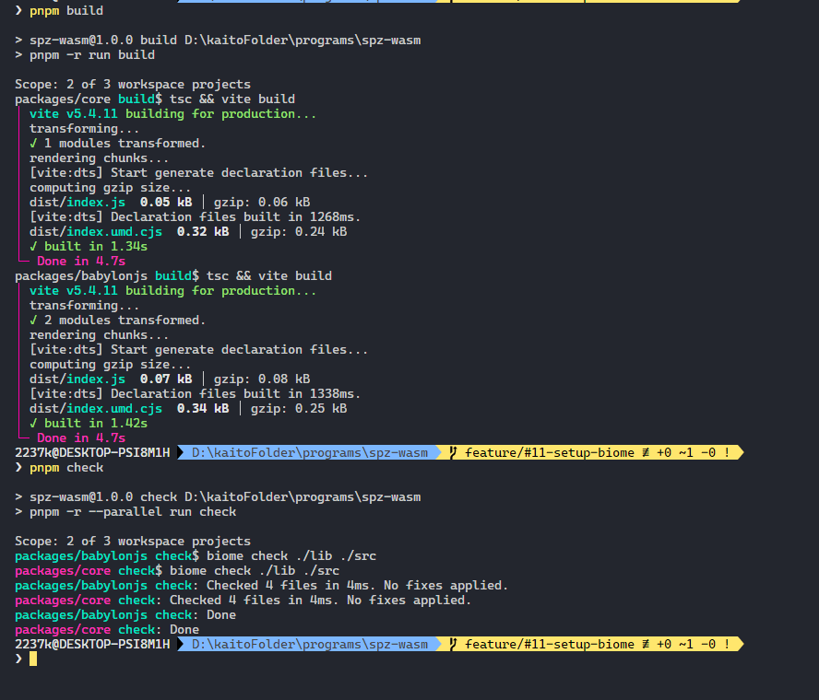The height and width of the screenshot is (700, 819).
Task: Click '2237k@DESKTOP-PSI8M1H' in bottom prompt
Action: tap(92, 644)
